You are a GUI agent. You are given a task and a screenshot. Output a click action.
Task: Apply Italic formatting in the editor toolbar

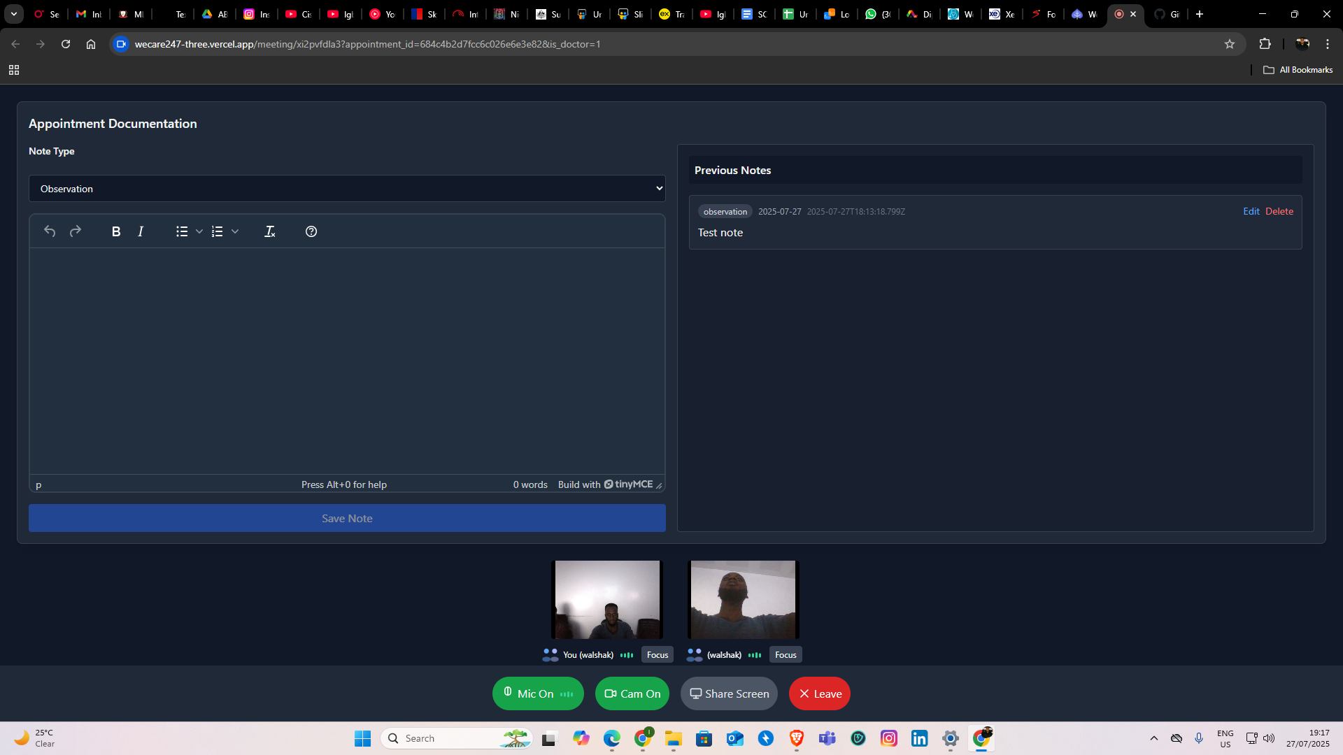141,231
